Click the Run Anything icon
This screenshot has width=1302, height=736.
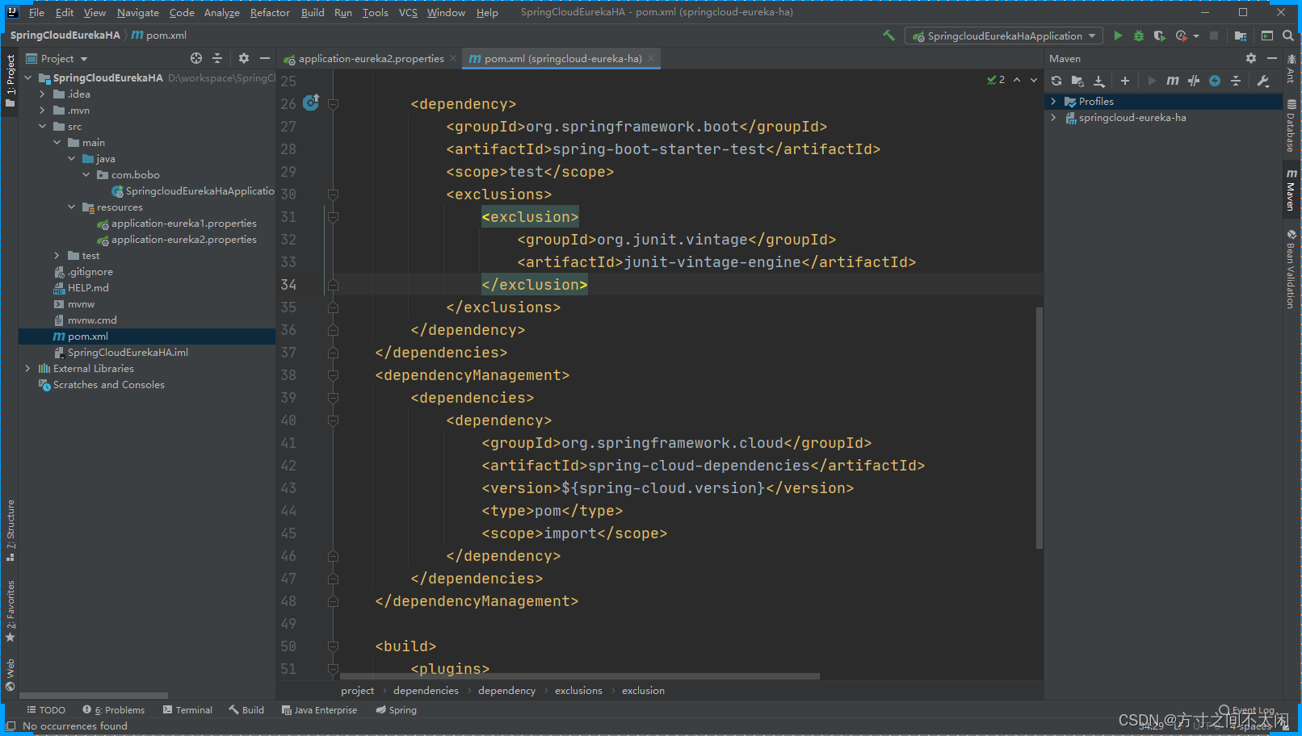click(x=1267, y=36)
